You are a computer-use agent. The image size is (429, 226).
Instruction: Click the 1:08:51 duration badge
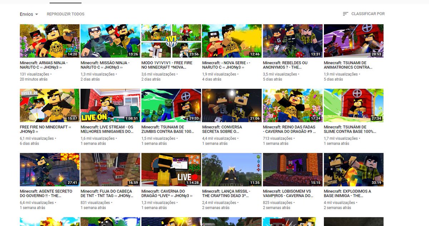(x=132, y=119)
